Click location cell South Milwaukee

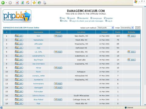pos(81,95)
